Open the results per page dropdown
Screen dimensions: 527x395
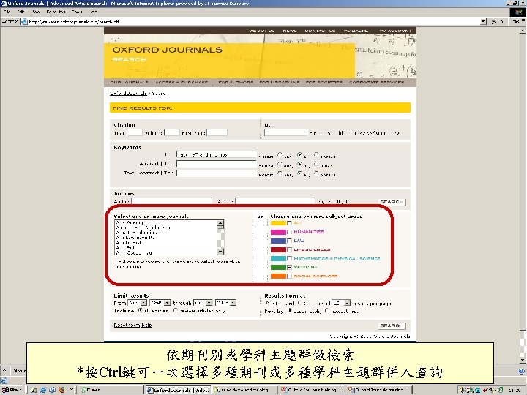(341, 303)
